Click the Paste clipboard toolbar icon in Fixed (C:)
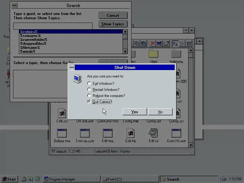Image resolution: width=244 pixels, height=183 pixels. [144, 44]
